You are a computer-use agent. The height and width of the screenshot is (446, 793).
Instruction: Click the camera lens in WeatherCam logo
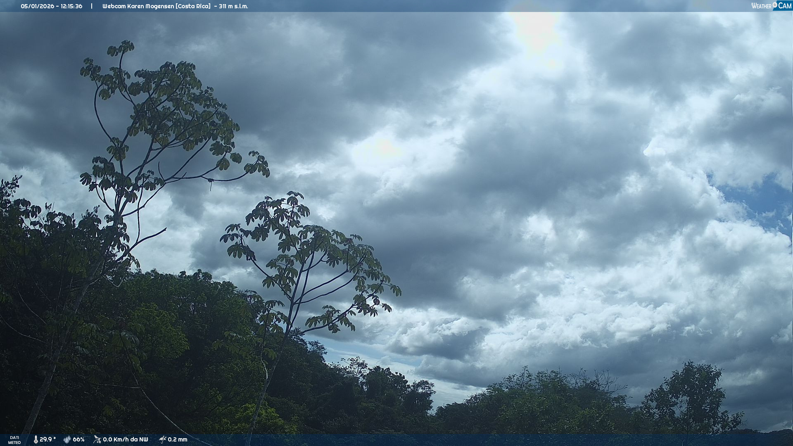pyautogui.click(x=775, y=5)
